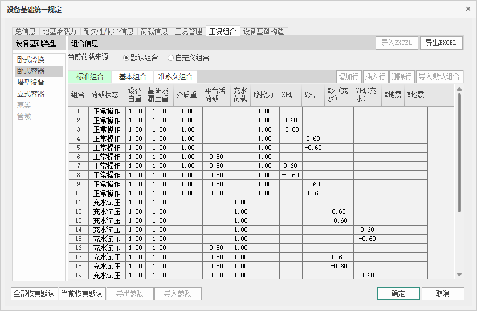Click 全部恢复默认 button
477x311 pixels.
coord(34,293)
